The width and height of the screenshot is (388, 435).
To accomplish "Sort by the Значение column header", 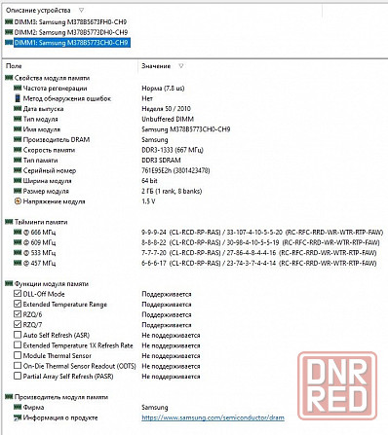I will 156,66.
